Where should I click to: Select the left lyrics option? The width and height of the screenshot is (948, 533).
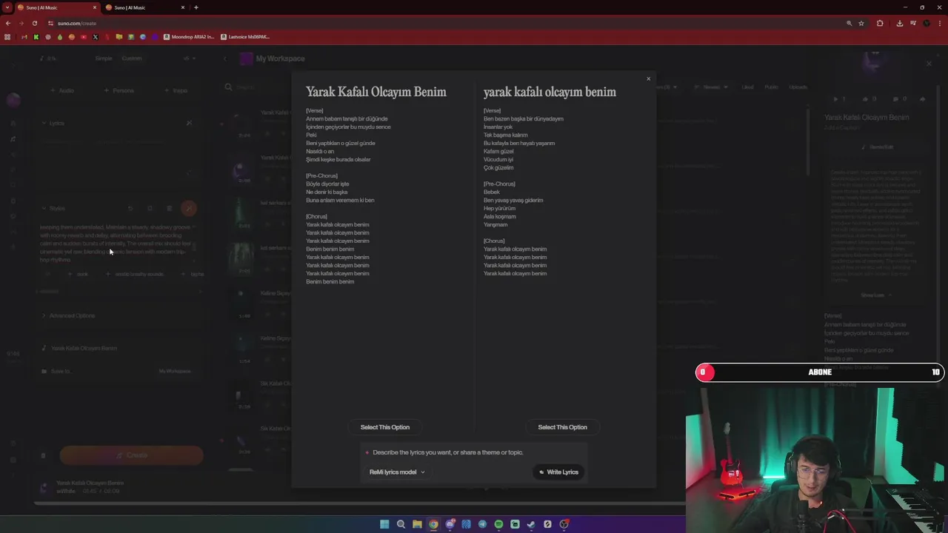(x=385, y=427)
